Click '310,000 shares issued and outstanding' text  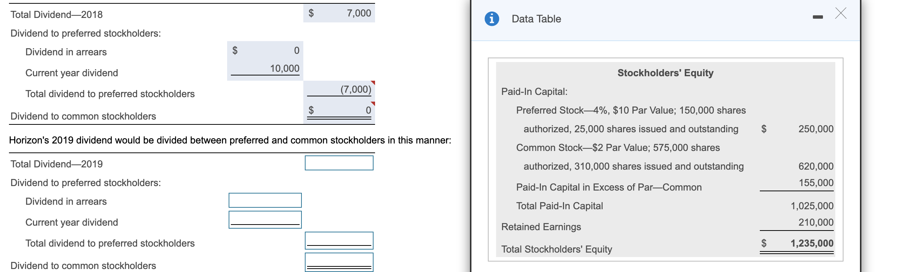659,166
